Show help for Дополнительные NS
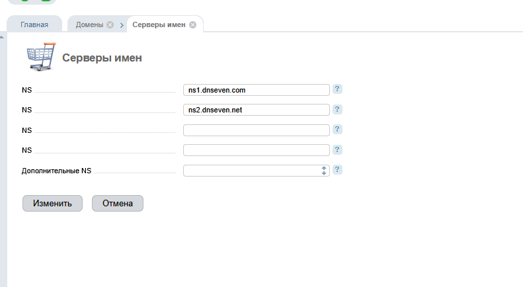 [337, 170]
